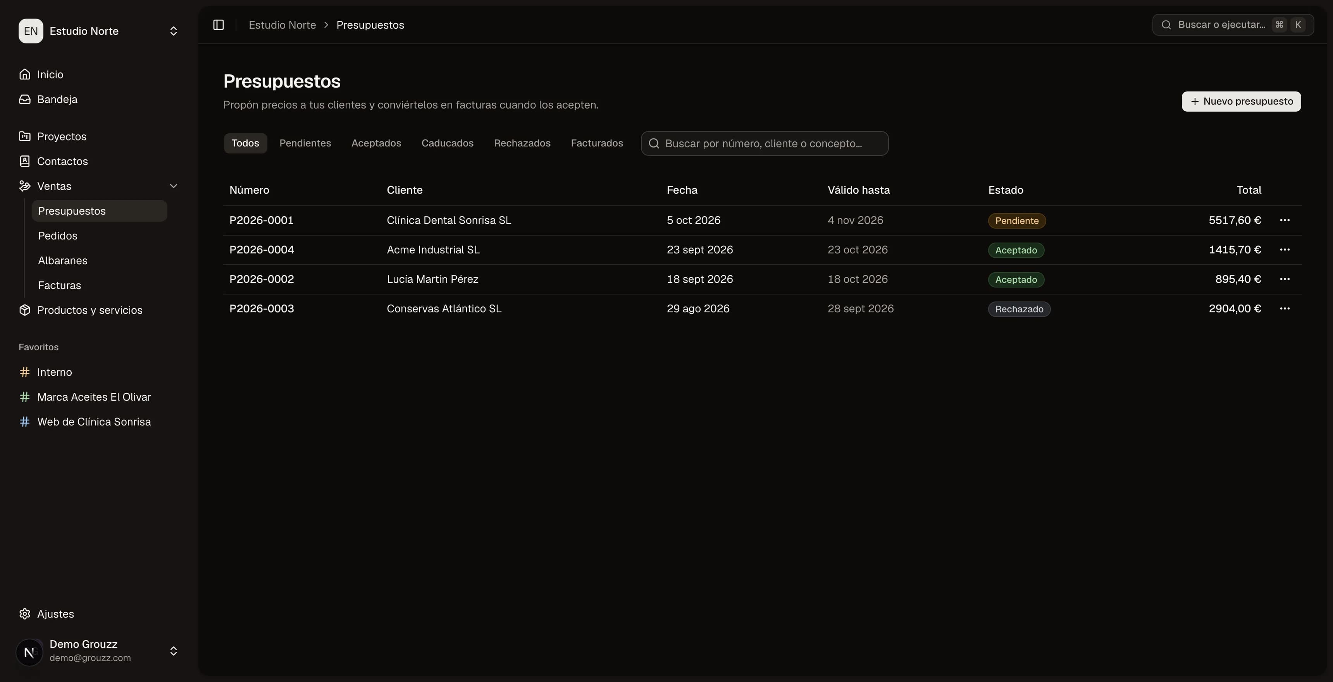Click the Ventas icon in sidebar
This screenshot has width=1333, height=682.
[24, 186]
